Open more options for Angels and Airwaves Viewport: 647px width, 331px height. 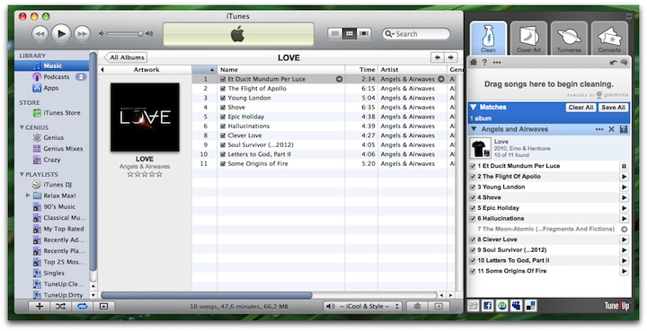coord(599,129)
